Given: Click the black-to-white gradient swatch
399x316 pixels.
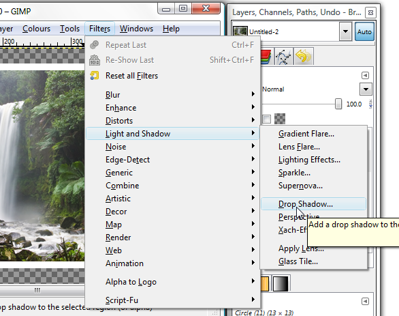Looking at the screenshot, I should pos(281,283).
